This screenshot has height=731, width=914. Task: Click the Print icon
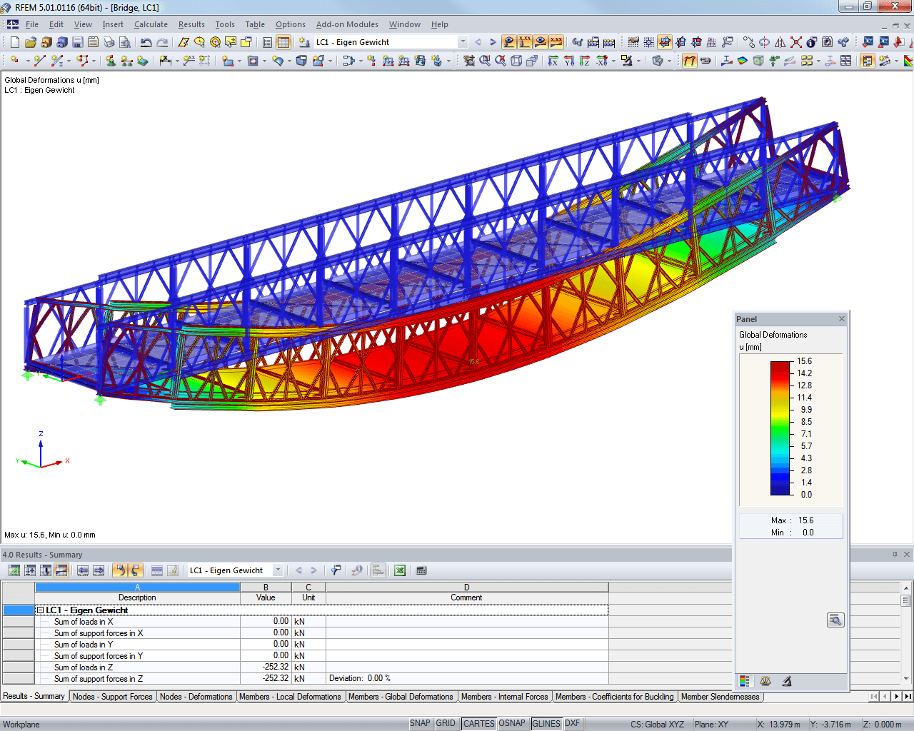point(109,42)
